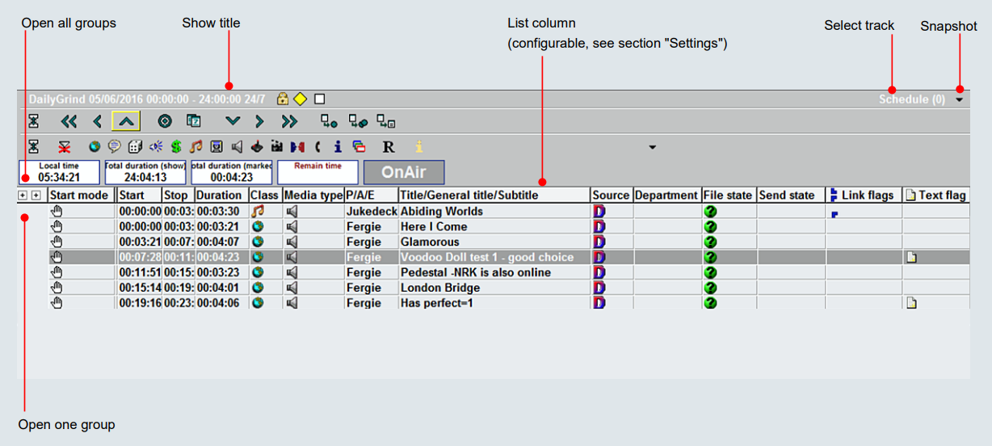
Task: Click the dice icon in the toolbar
Action: 135,147
